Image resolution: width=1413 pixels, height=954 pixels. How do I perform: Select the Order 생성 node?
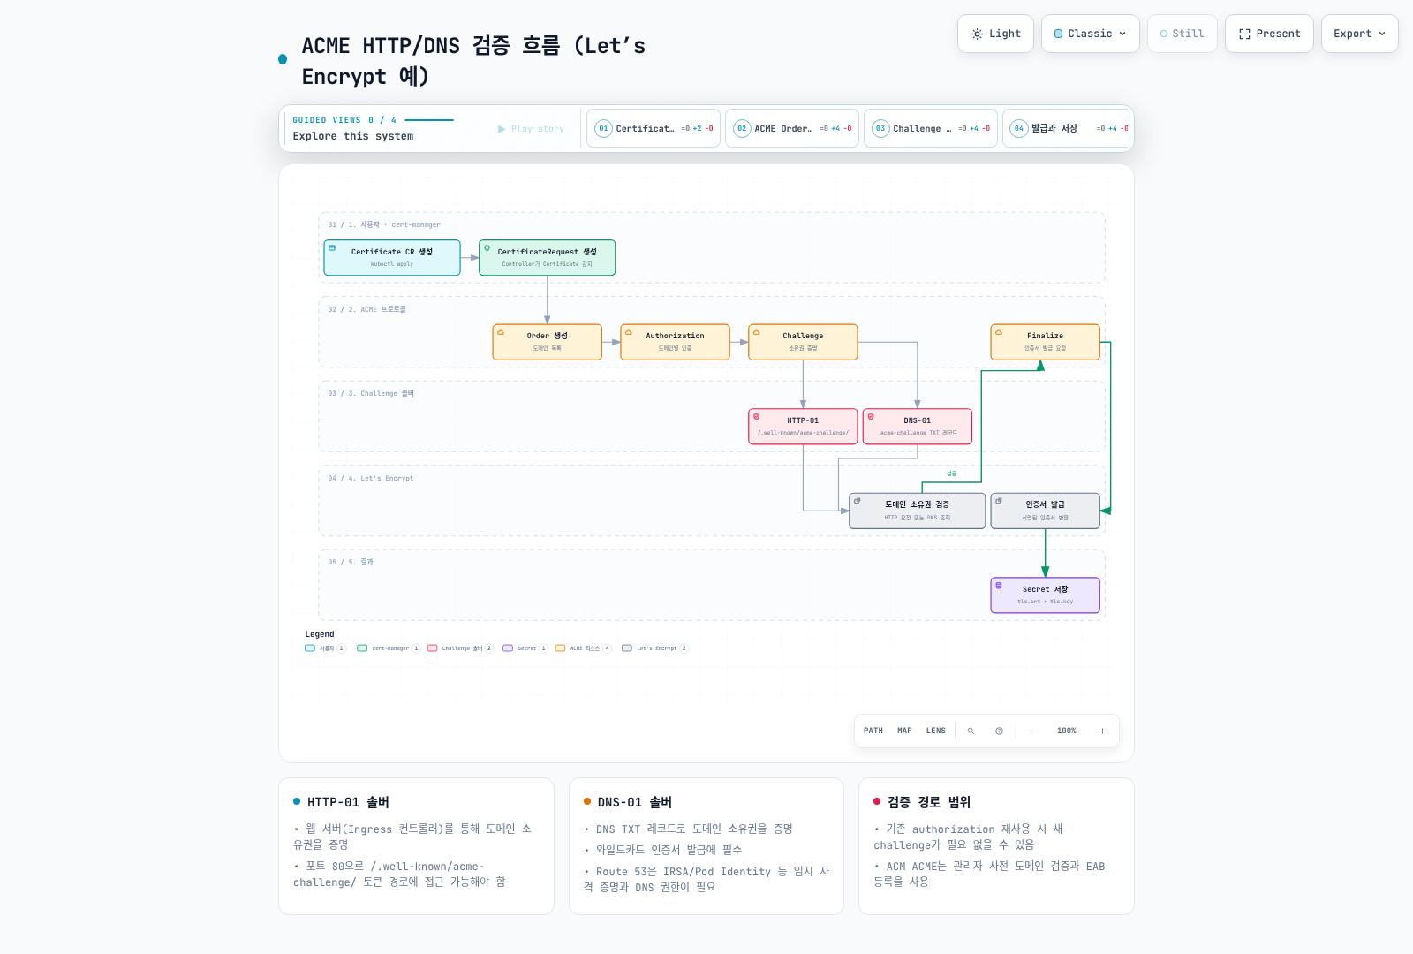(547, 342)
